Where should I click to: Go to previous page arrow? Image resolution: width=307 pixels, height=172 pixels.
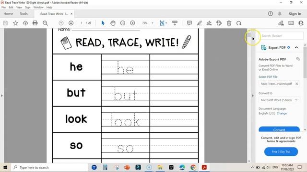point(61,23)
